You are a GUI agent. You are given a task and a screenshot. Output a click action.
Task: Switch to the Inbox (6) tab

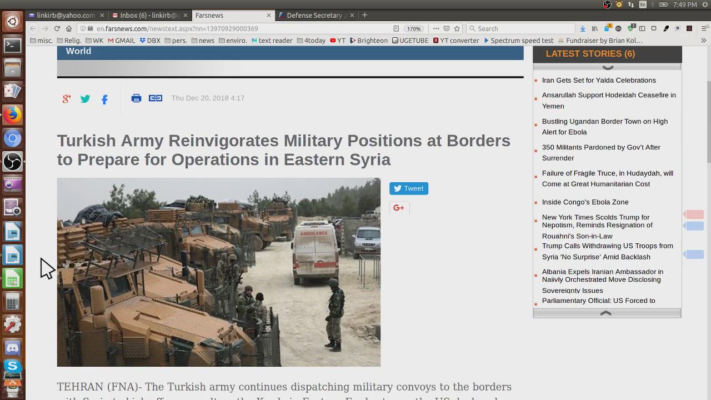148,15
